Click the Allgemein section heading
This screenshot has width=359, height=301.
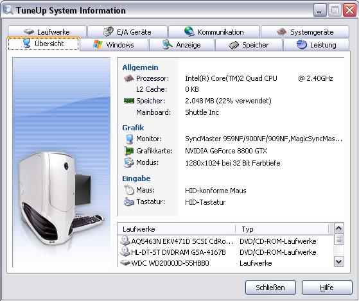pyautogui.click(x=140, y=67)
